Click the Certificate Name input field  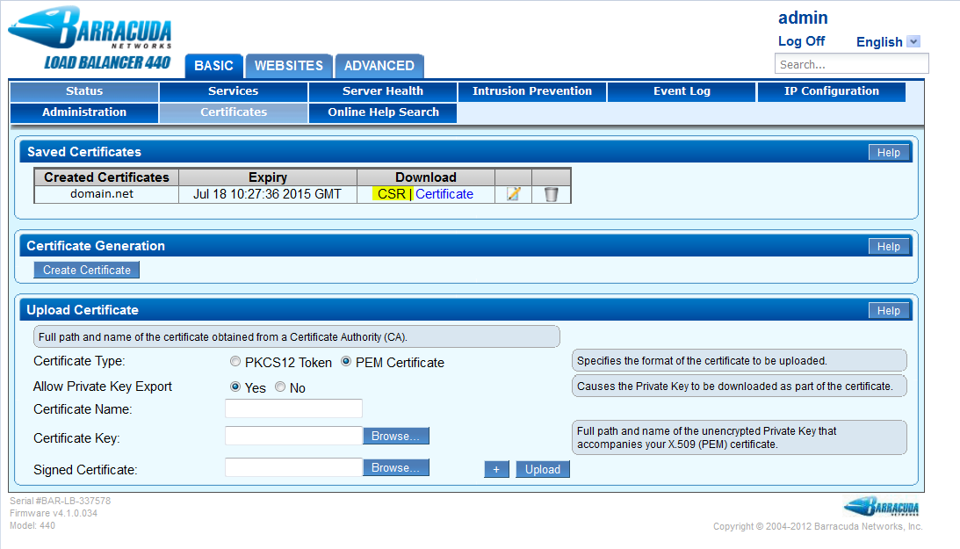coord(293,408)
